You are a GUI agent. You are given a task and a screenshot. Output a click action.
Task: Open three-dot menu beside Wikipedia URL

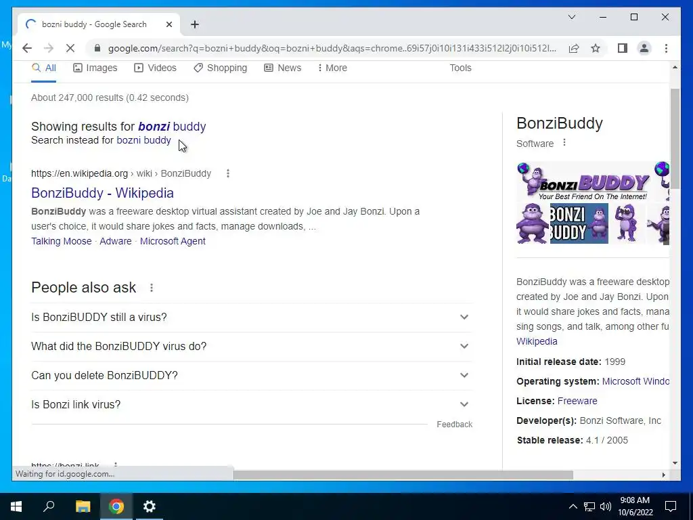tap(228, 173)
